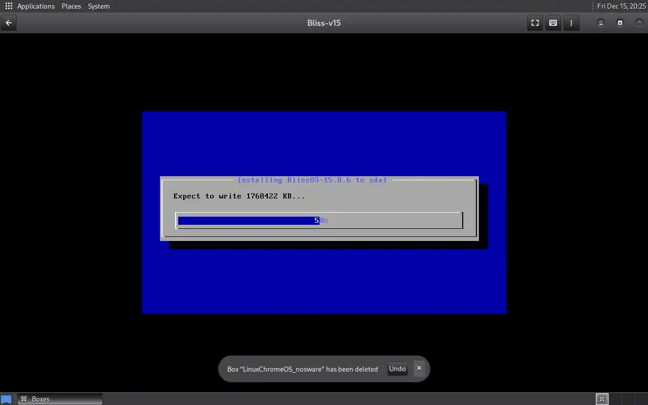Select Boxes in the taskbar
Viewport: 648px width, 405px height.
[60, 399]
